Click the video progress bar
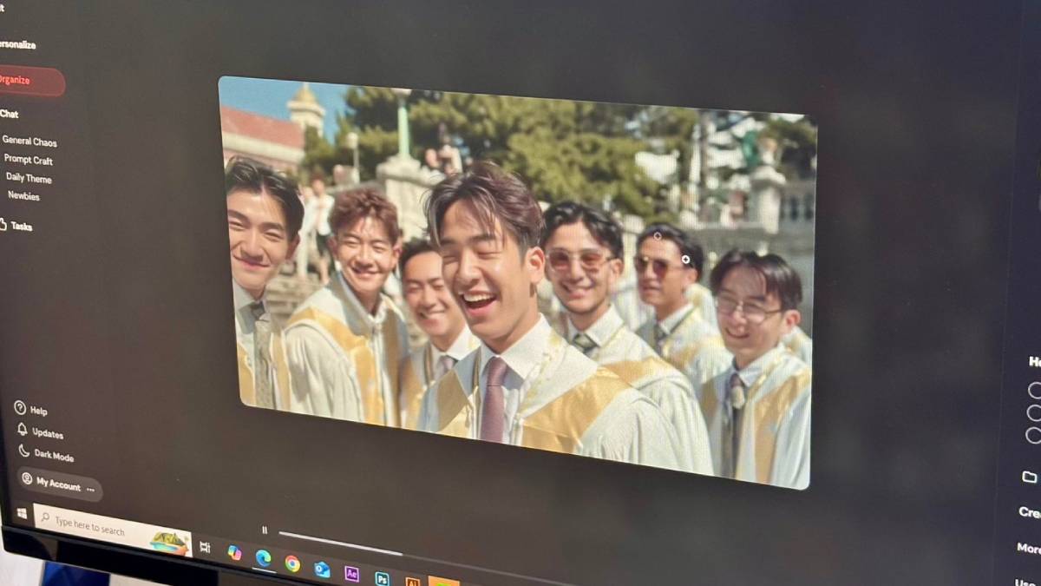The image size is (1041, 586). (x=340, y=543)
